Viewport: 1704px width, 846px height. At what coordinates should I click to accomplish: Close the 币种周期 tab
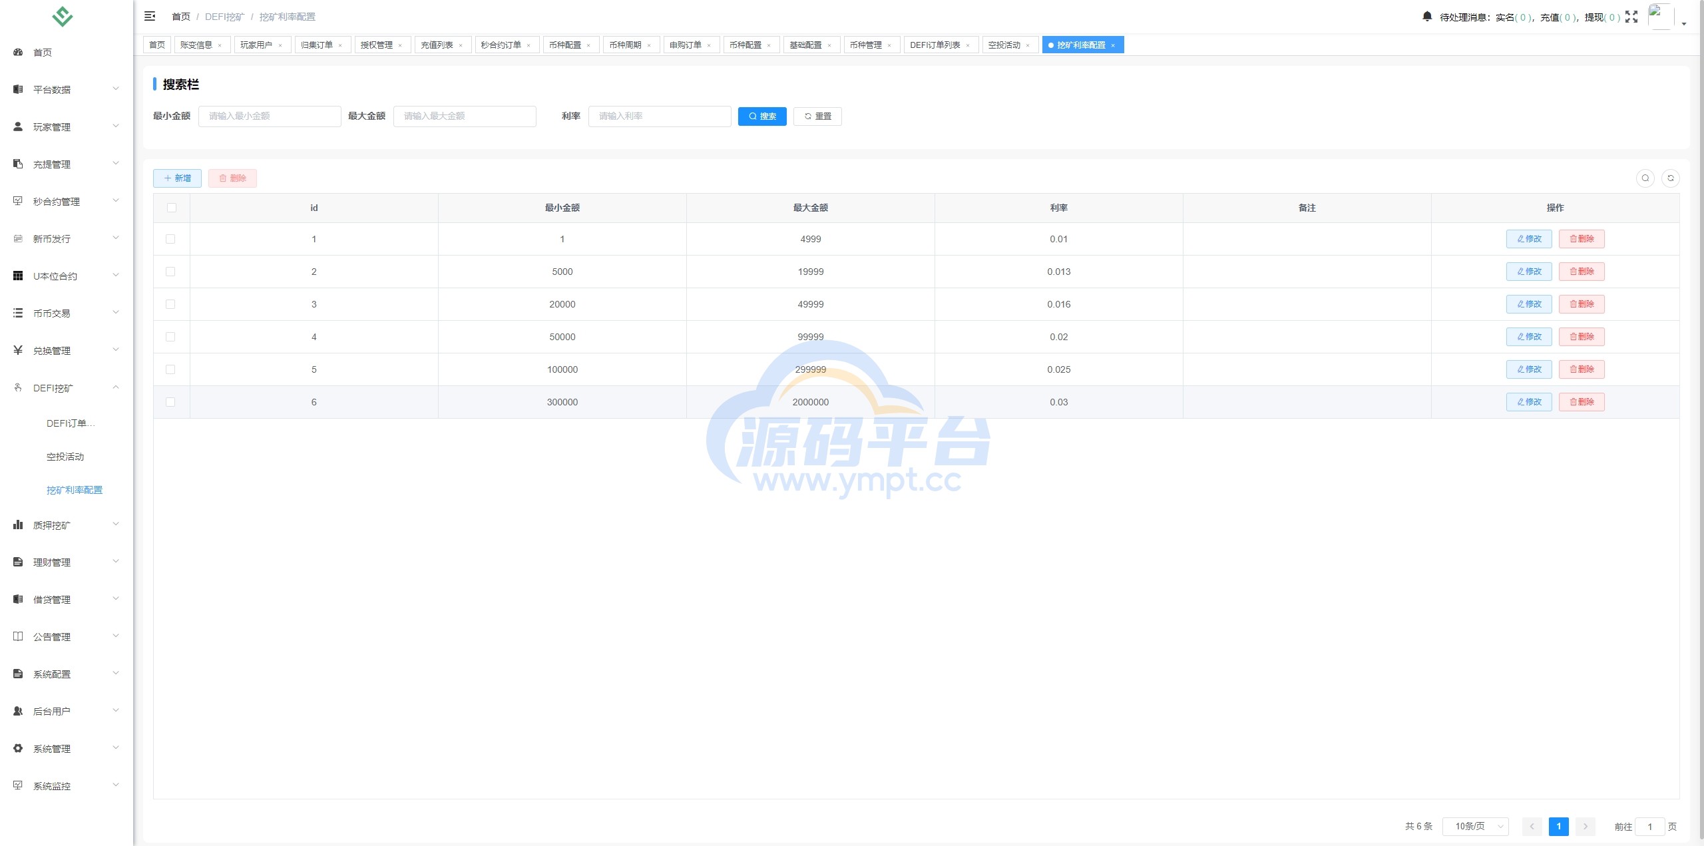(649, 45)
